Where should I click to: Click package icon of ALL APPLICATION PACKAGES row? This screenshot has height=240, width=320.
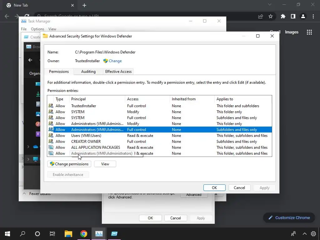tap(51, 147)
